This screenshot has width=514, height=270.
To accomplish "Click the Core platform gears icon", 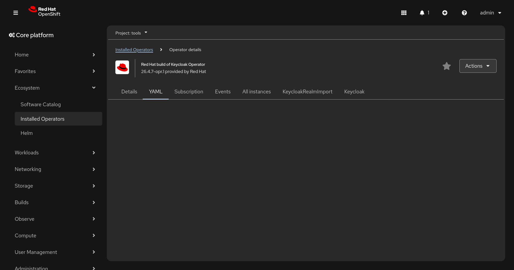I will click(x=12, y=35).
